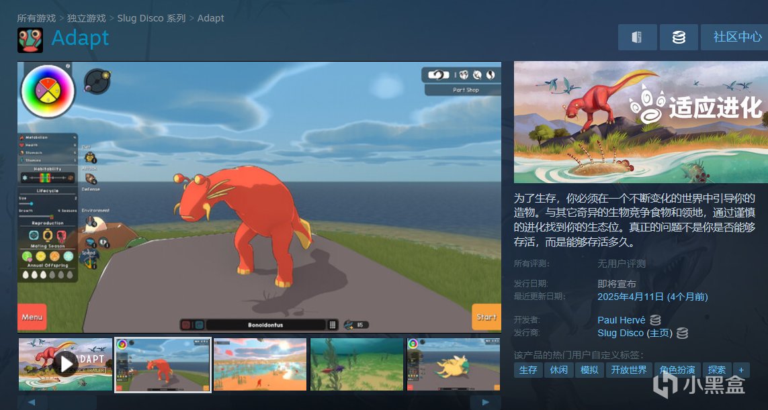Open the Adapt game icon beside the title
This screenshot has width=768, height=410.
pos(30,40)
